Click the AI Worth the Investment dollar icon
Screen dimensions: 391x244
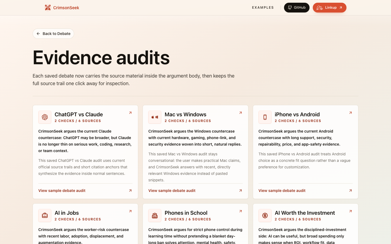[265, 216]
